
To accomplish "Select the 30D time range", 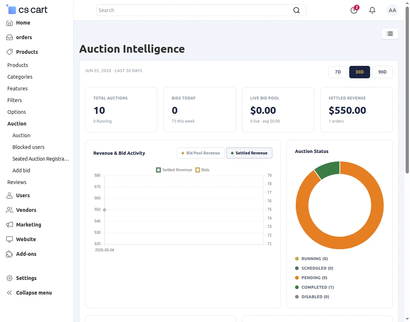I will click(359, 72).
